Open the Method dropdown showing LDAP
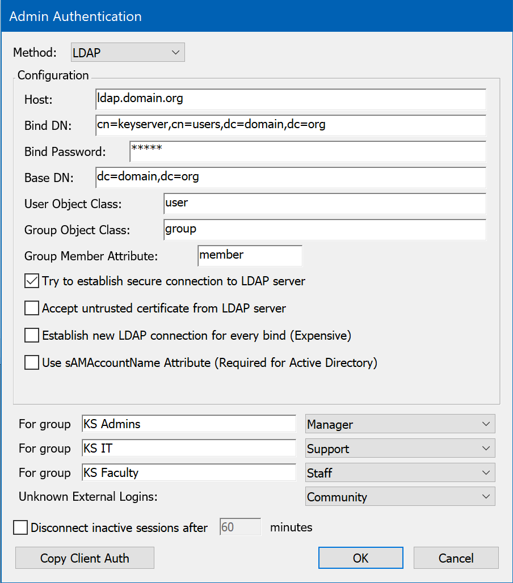 point(128,53)
